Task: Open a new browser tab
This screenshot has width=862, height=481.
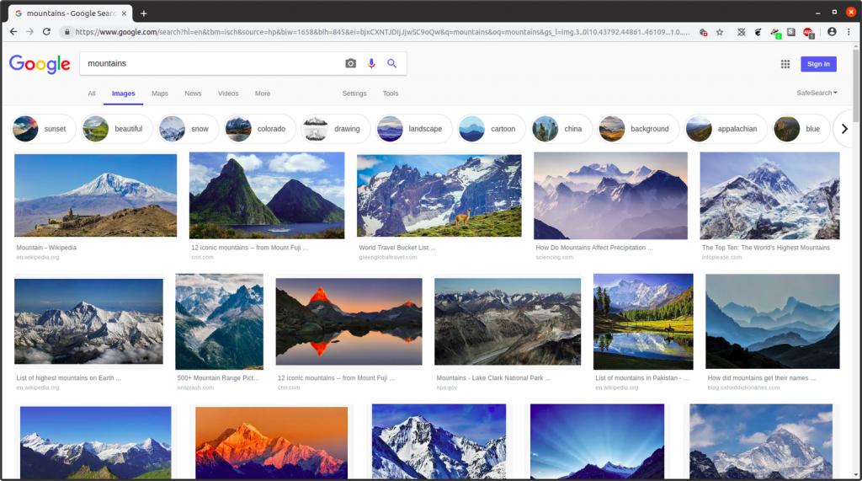Action: pos(144,13)
